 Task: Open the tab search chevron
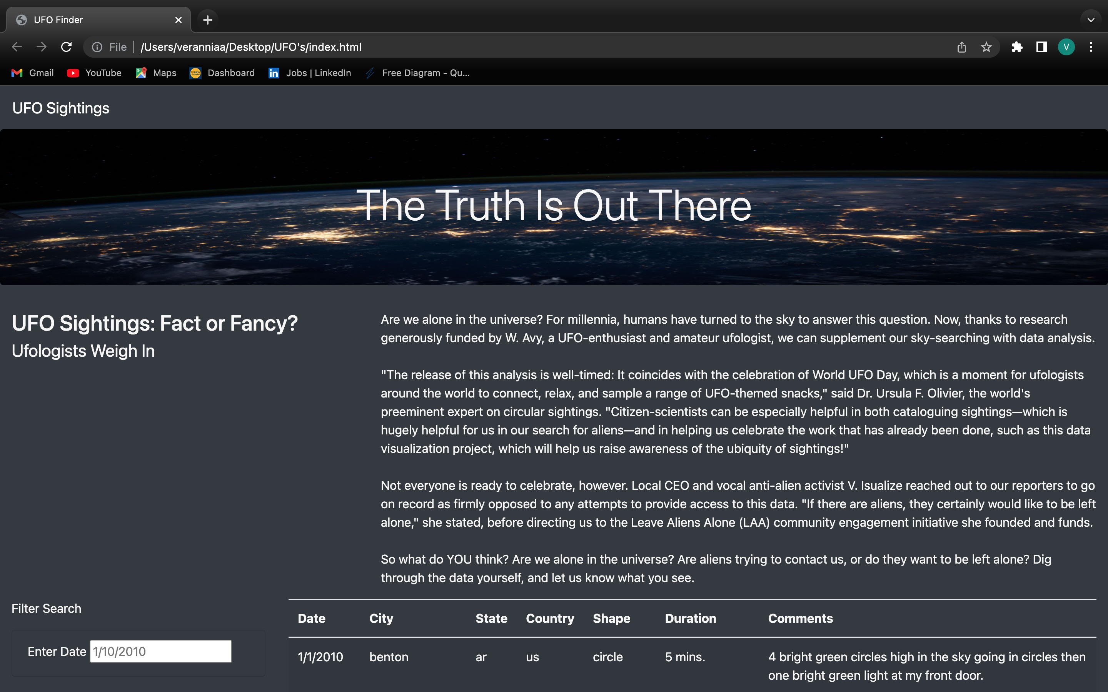[x=1091, y=19]
